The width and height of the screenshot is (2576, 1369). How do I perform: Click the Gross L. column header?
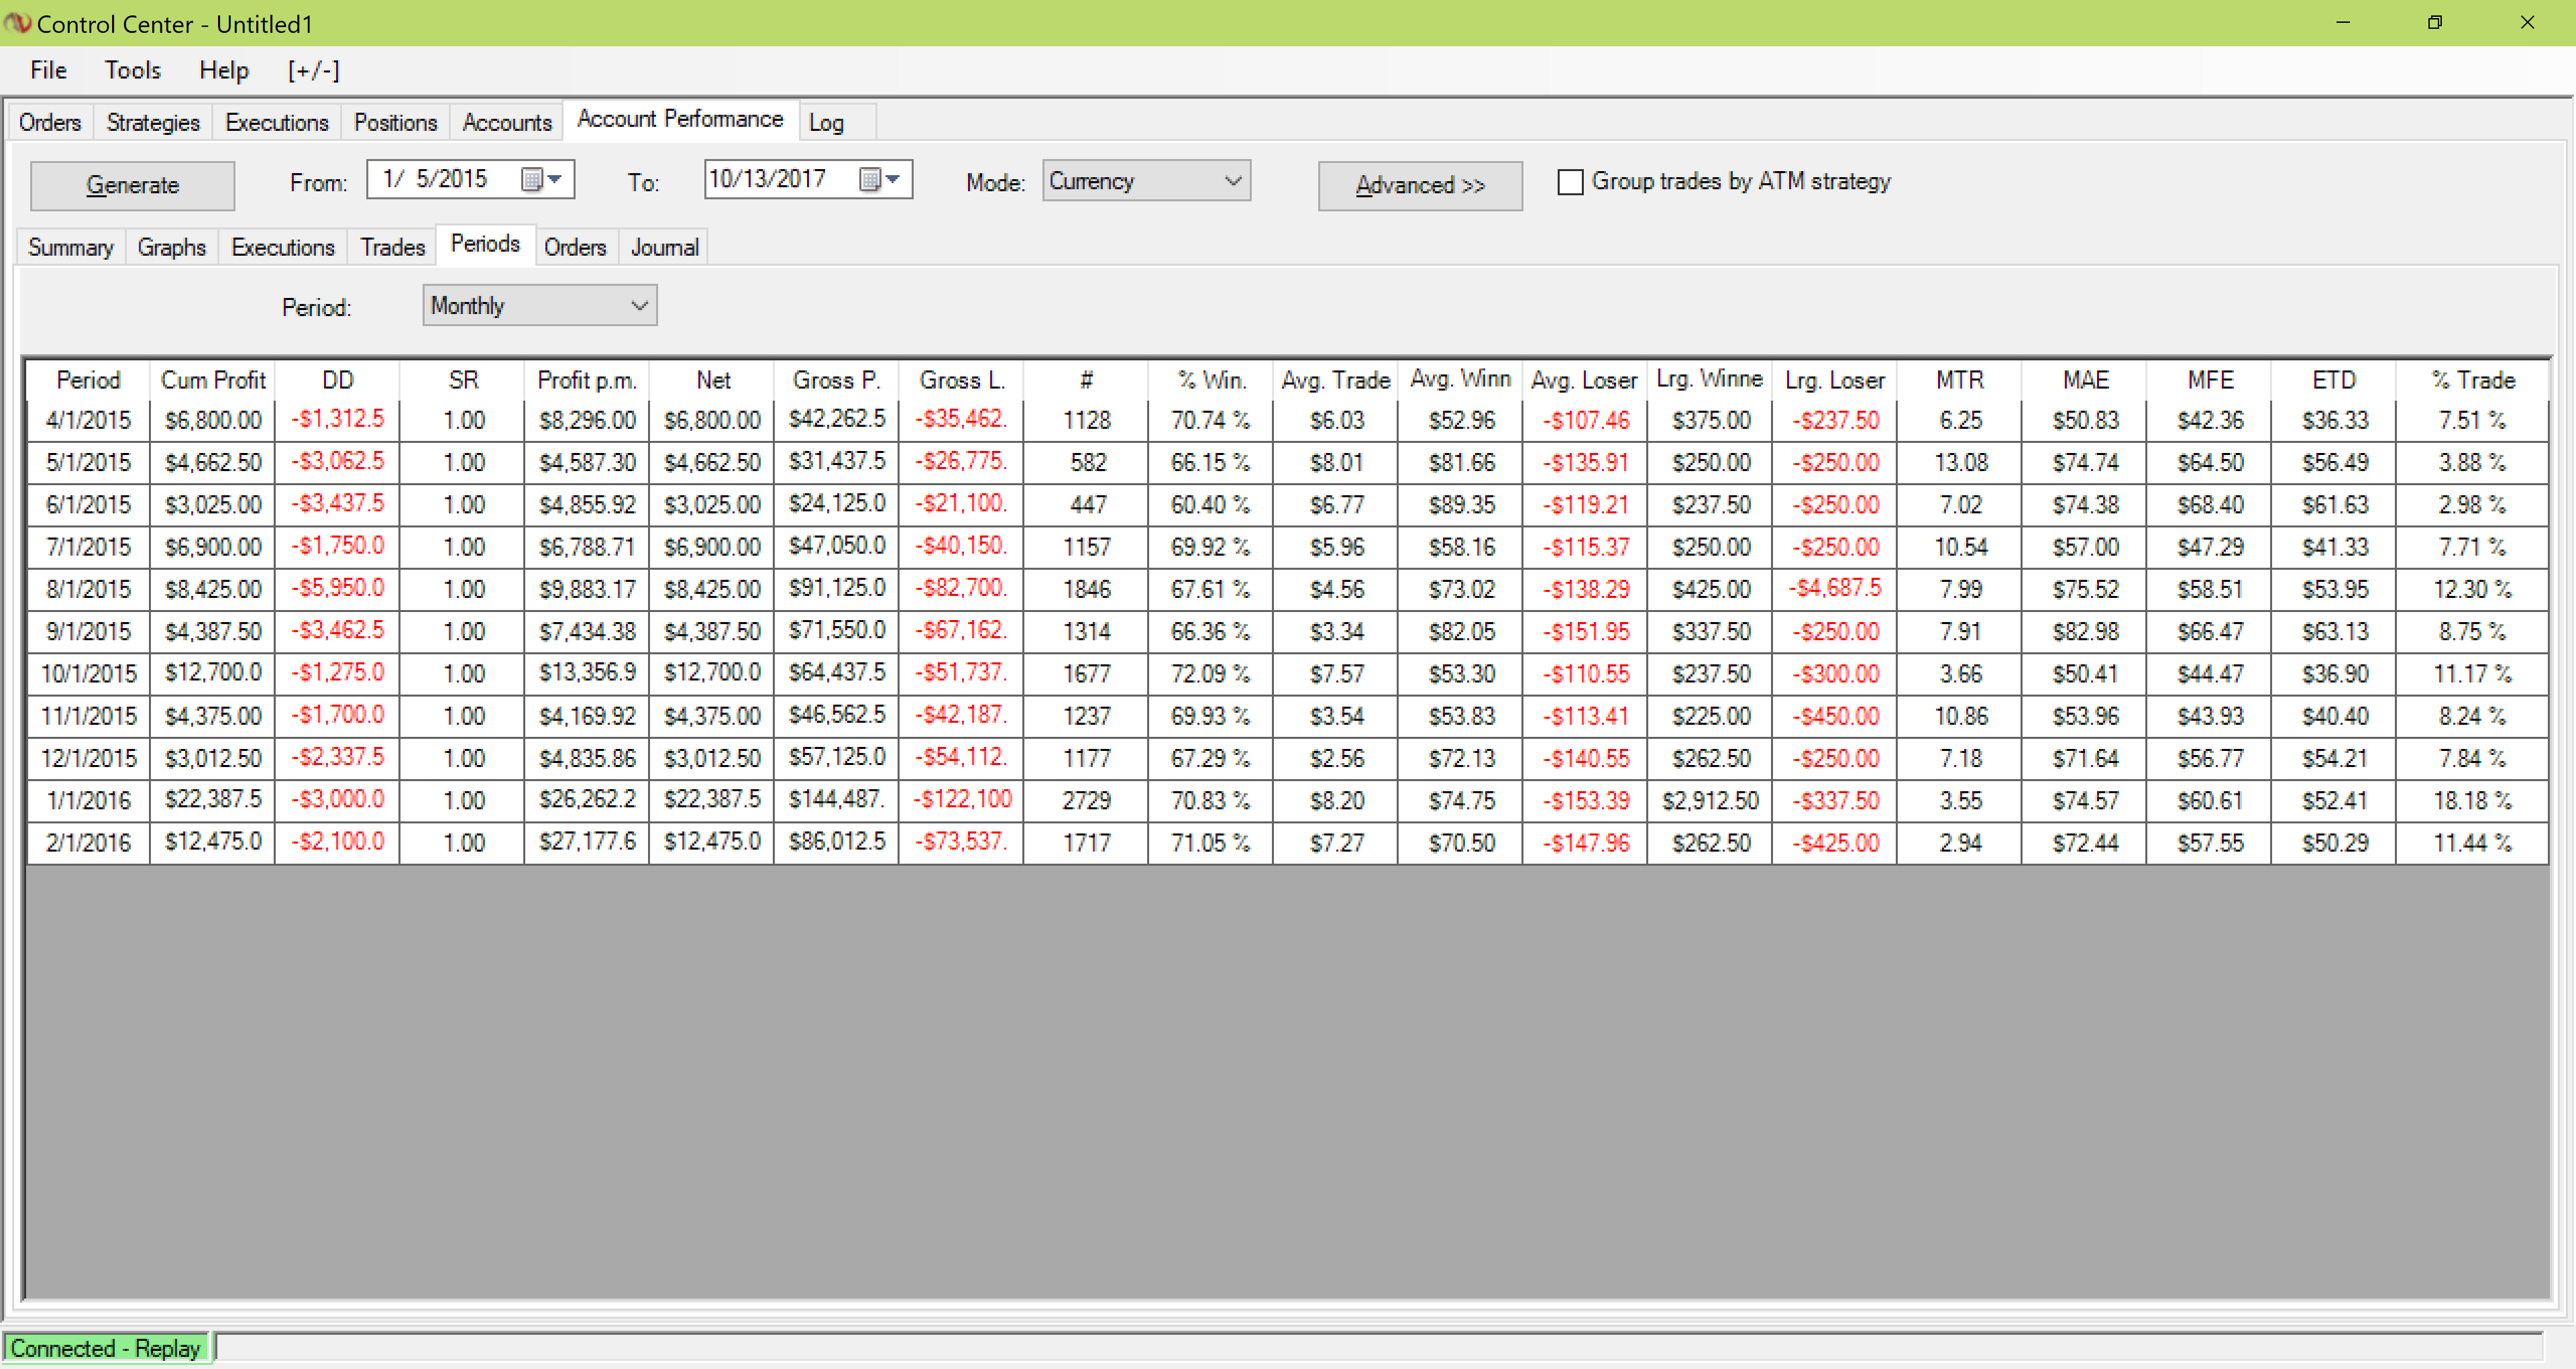click(962, 381)
